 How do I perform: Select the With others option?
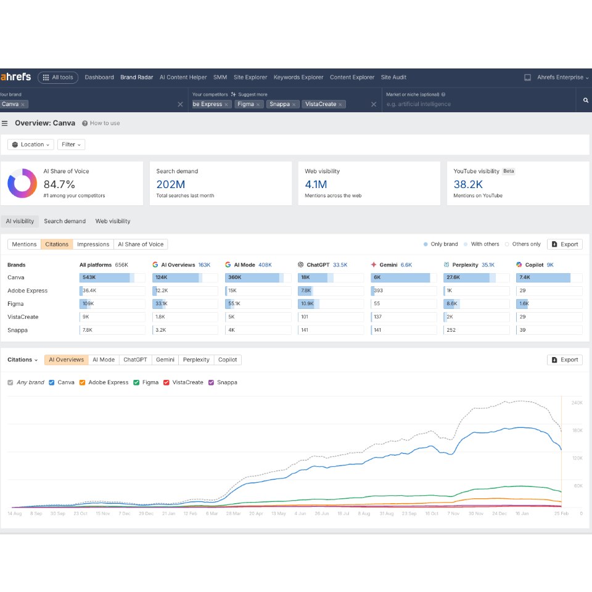[x=482, y=244]
